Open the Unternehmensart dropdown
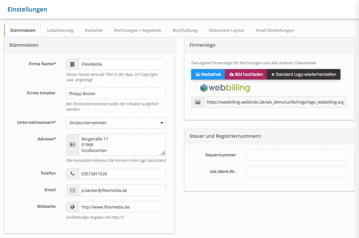 click(x=116, y=123)
